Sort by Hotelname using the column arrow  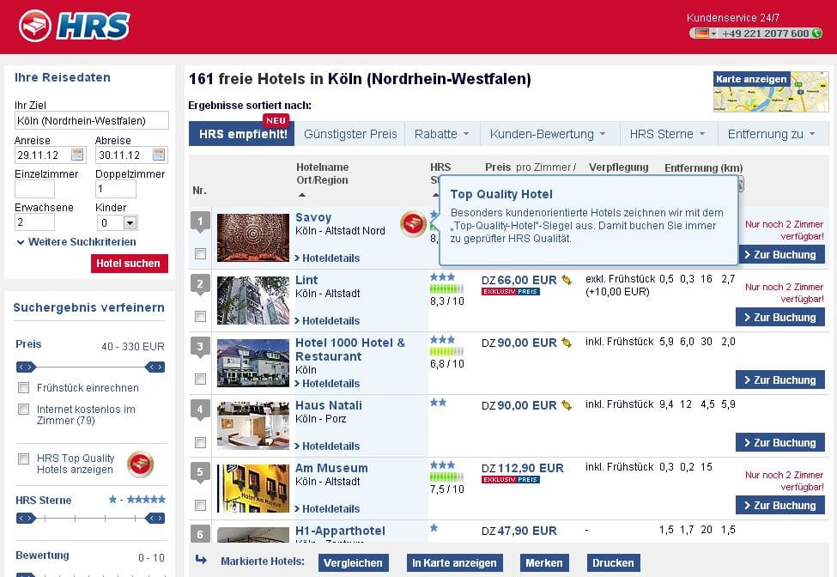point(302,195)
